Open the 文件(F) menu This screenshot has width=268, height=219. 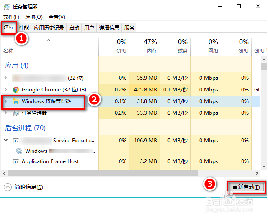pos(11,17)
